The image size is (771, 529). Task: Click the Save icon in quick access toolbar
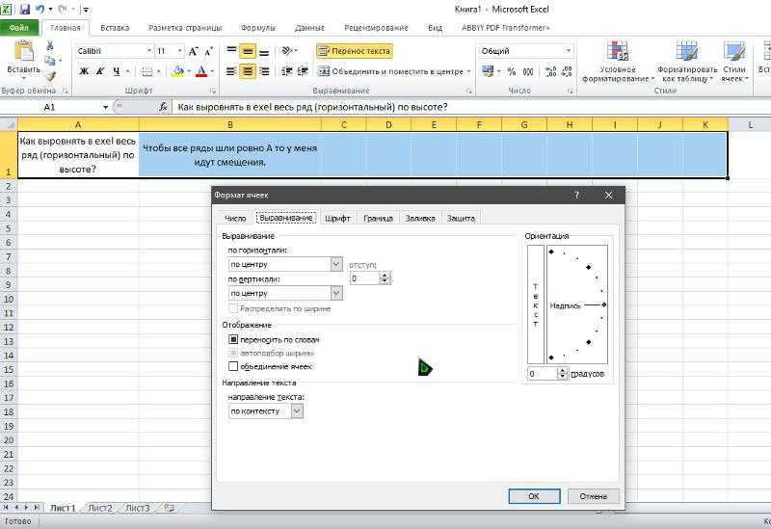25,9
